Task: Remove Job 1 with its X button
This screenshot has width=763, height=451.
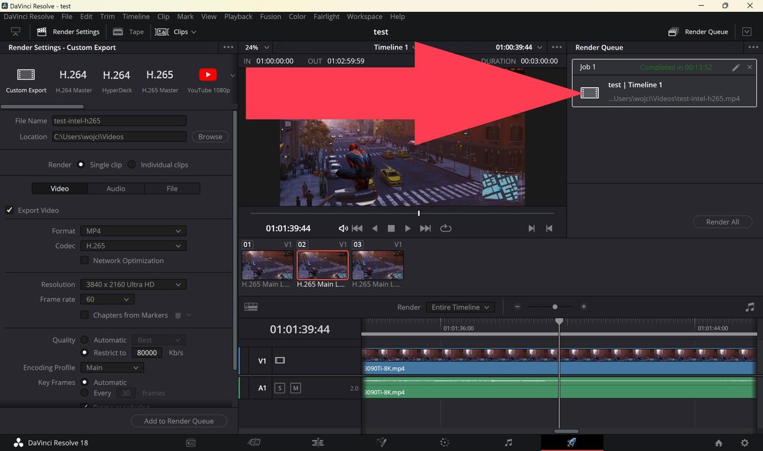Action: [749, 67]
